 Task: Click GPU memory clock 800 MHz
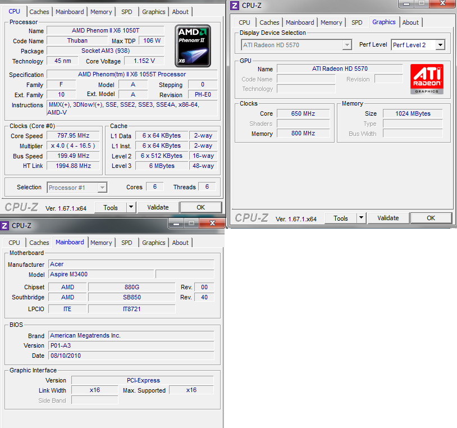pos(303,133)
